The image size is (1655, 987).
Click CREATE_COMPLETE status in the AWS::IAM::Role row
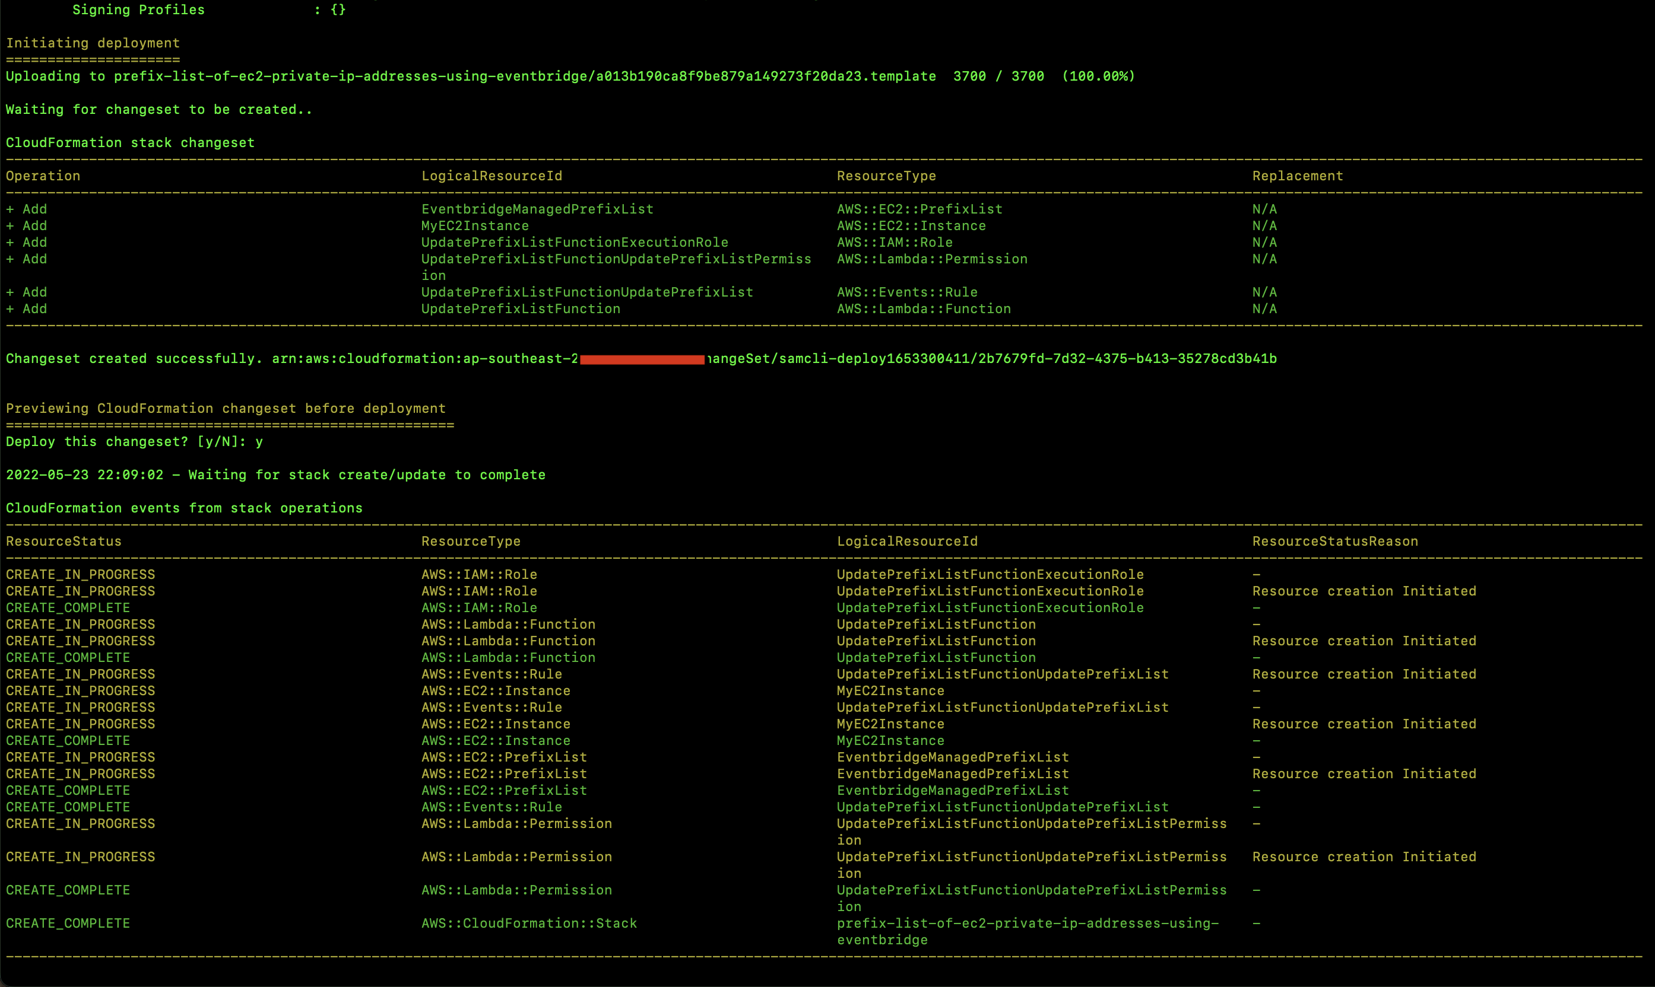click(x=68, y=609)
